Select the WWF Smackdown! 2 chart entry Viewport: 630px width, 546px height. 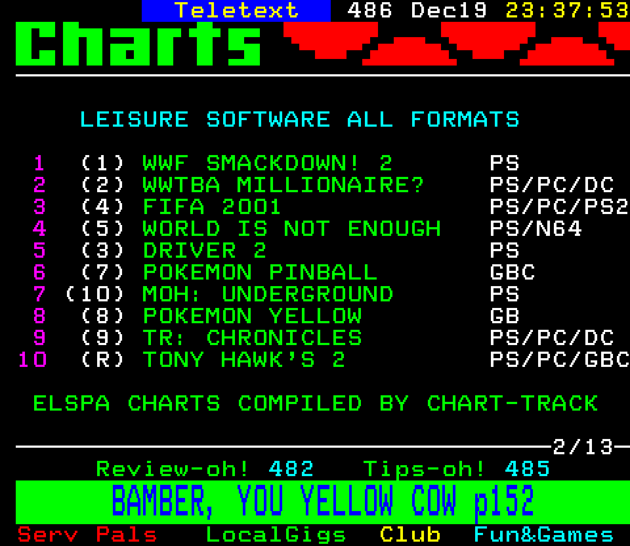tap(267, 163)
